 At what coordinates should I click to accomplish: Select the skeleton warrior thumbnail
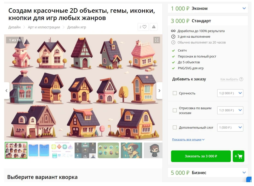[131, 150]
